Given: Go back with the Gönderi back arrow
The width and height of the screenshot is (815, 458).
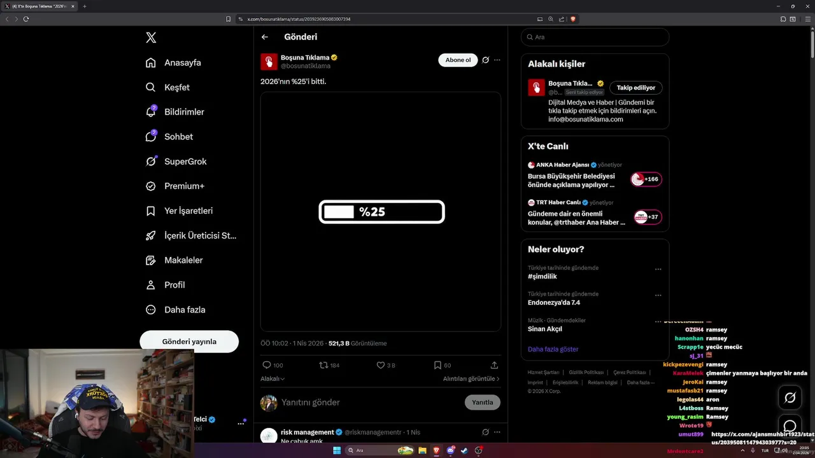Looking at the screenshot, I should (265, 37).
